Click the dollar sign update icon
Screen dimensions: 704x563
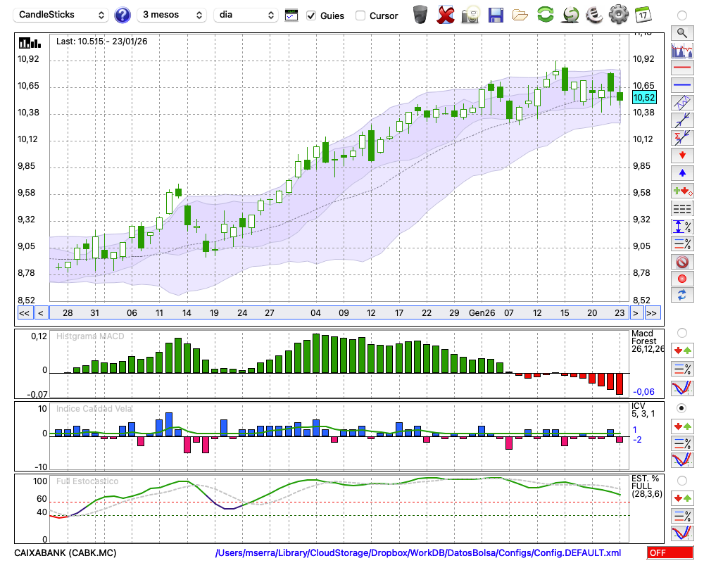(x=570, y=14)
